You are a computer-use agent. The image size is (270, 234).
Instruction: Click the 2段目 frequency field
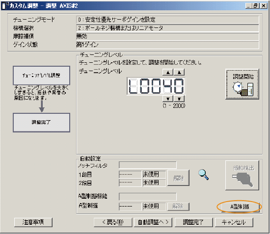[130, 182]
